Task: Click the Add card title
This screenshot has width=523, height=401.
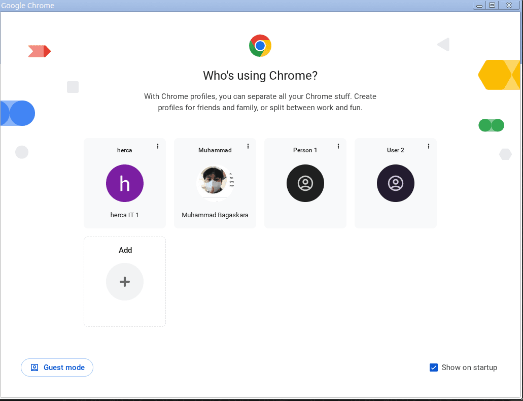Action: (x=125, y=250)
